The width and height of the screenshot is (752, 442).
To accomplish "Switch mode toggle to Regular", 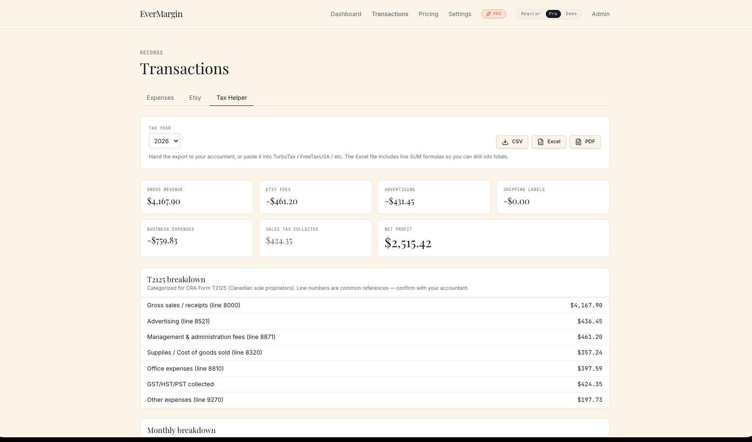I will point(531,14).
